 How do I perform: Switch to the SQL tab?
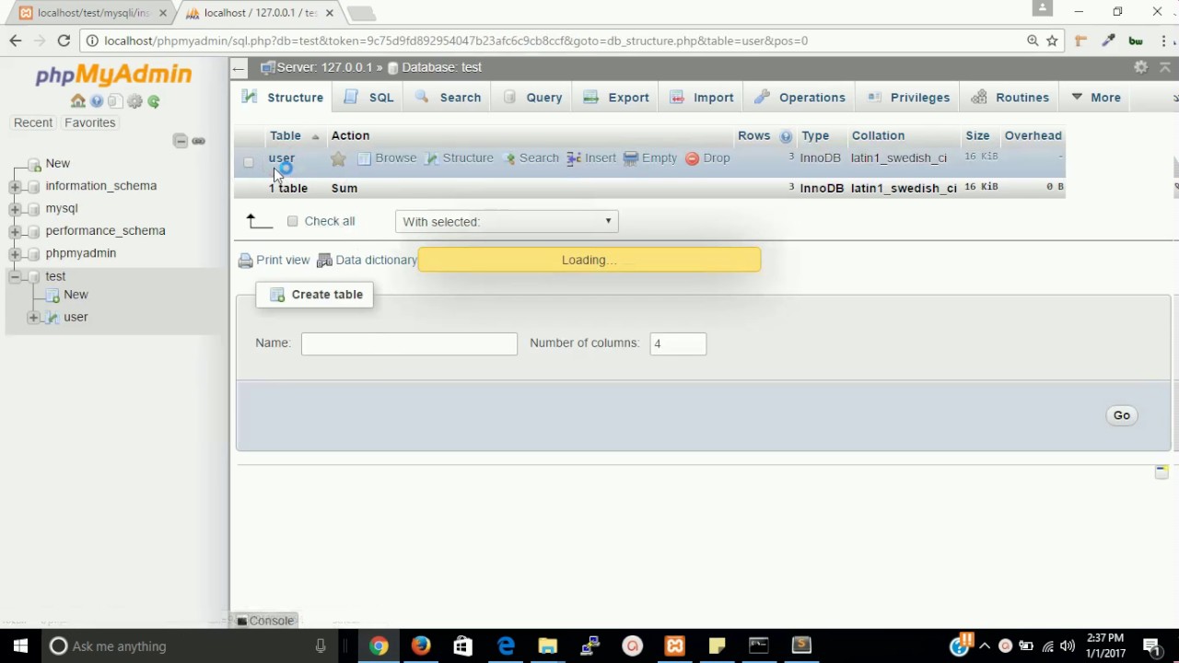(x=369, y=98)
